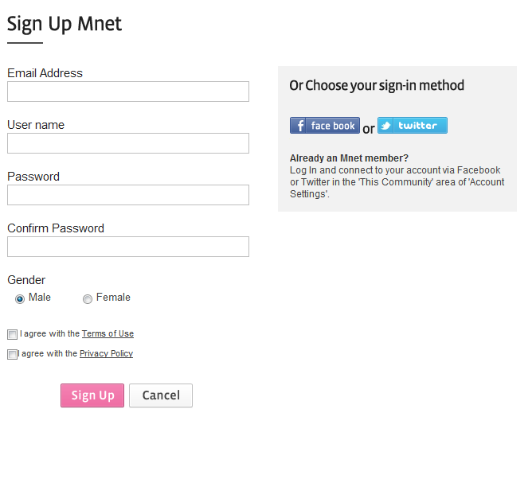This screenshot has height=479, width=532.
Task: Click the 'Already an Mnet member?' text
Action: click(349, 158)
